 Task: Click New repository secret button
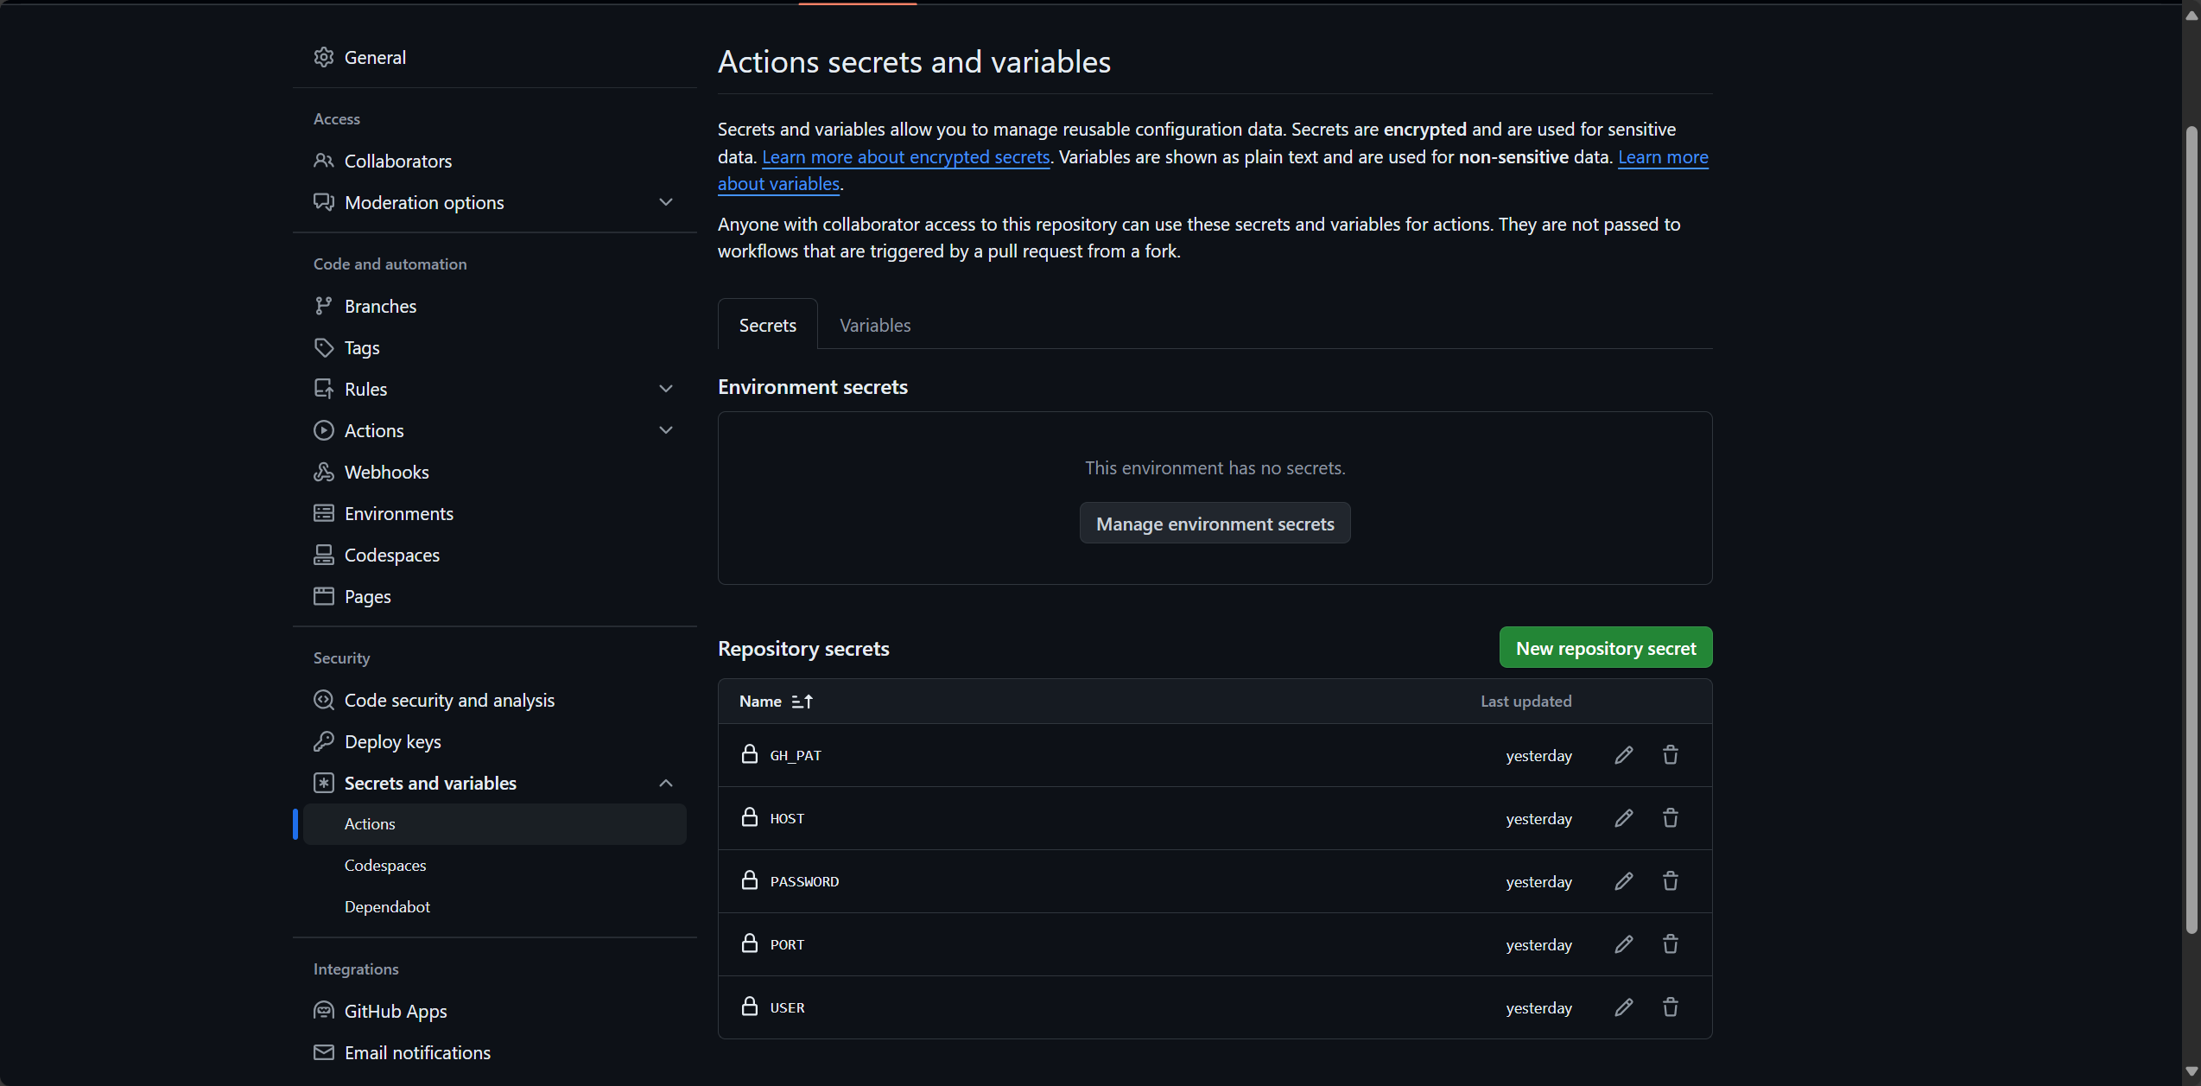(1606, 648)
